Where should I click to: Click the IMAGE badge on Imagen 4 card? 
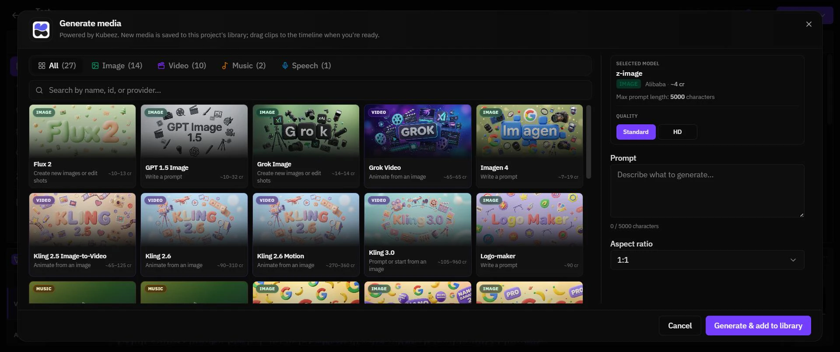point(490,113)
